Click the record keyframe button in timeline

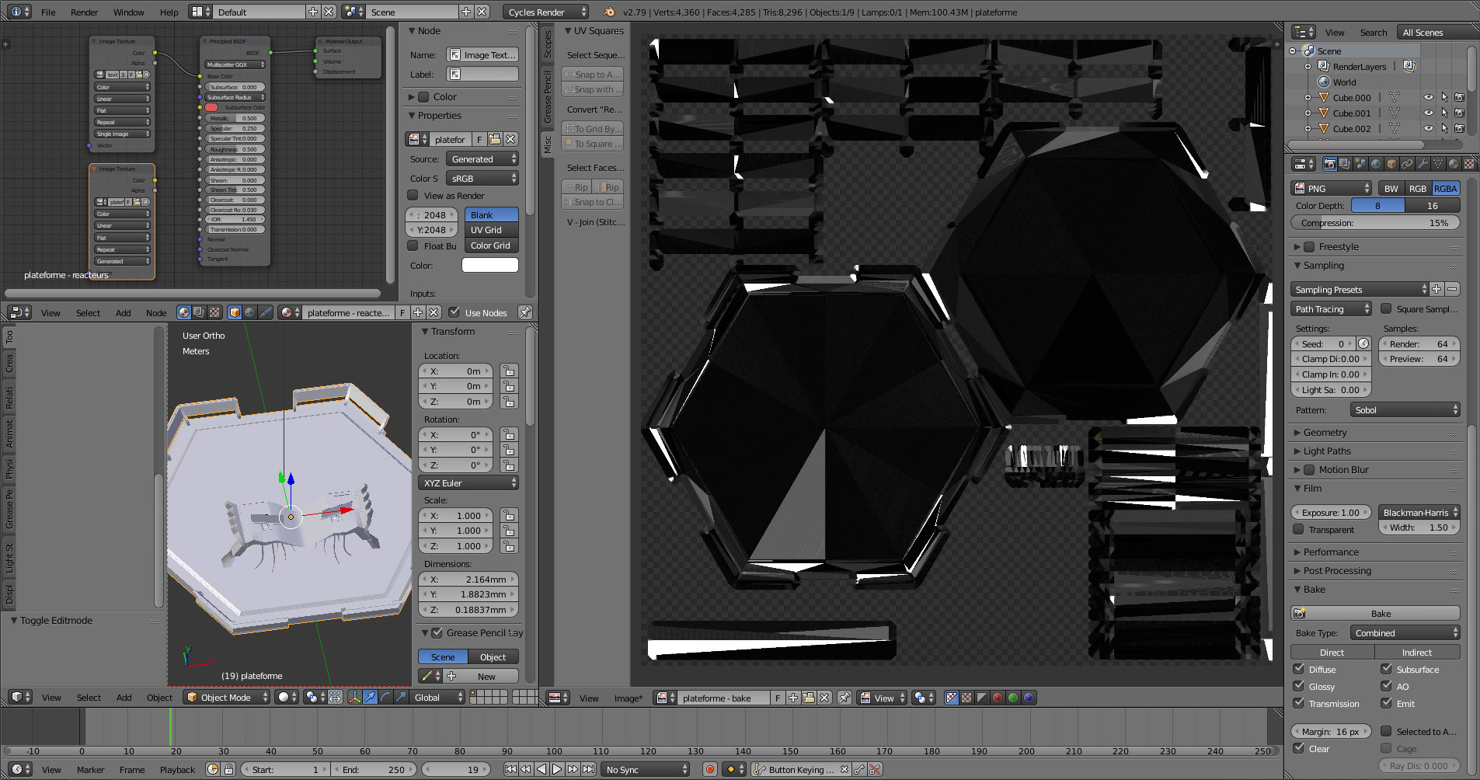(x=709, y=769)
